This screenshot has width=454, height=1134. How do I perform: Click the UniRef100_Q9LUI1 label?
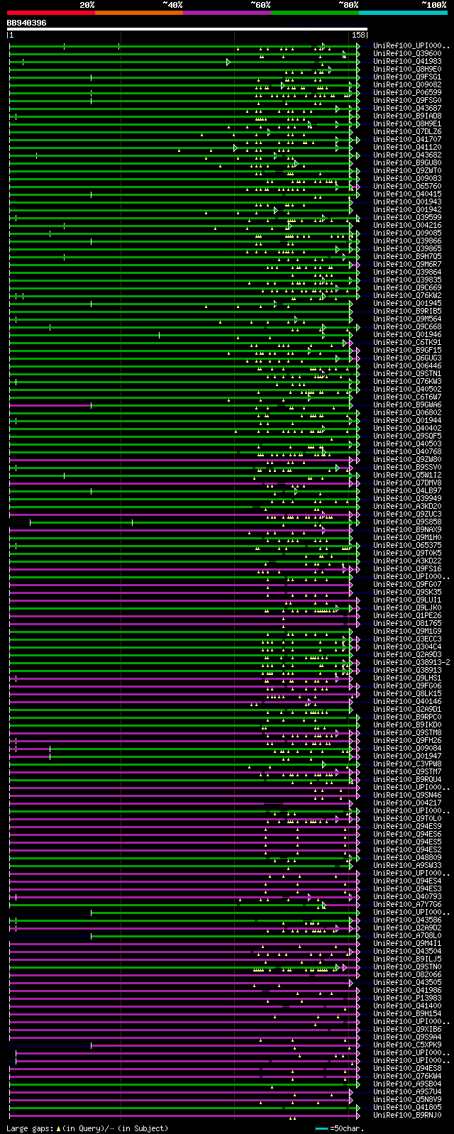[407, 600]
